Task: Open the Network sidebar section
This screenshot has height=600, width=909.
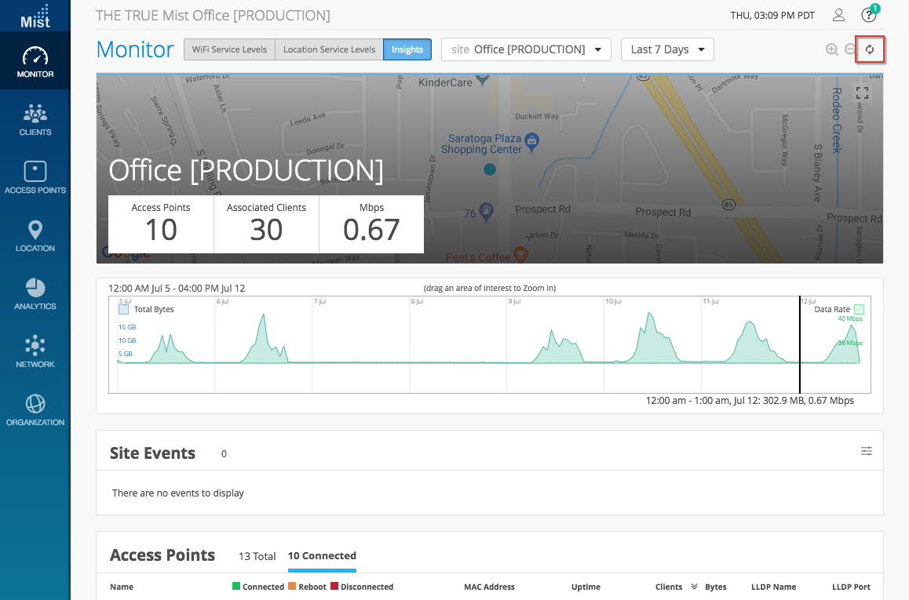Action: 35,351
